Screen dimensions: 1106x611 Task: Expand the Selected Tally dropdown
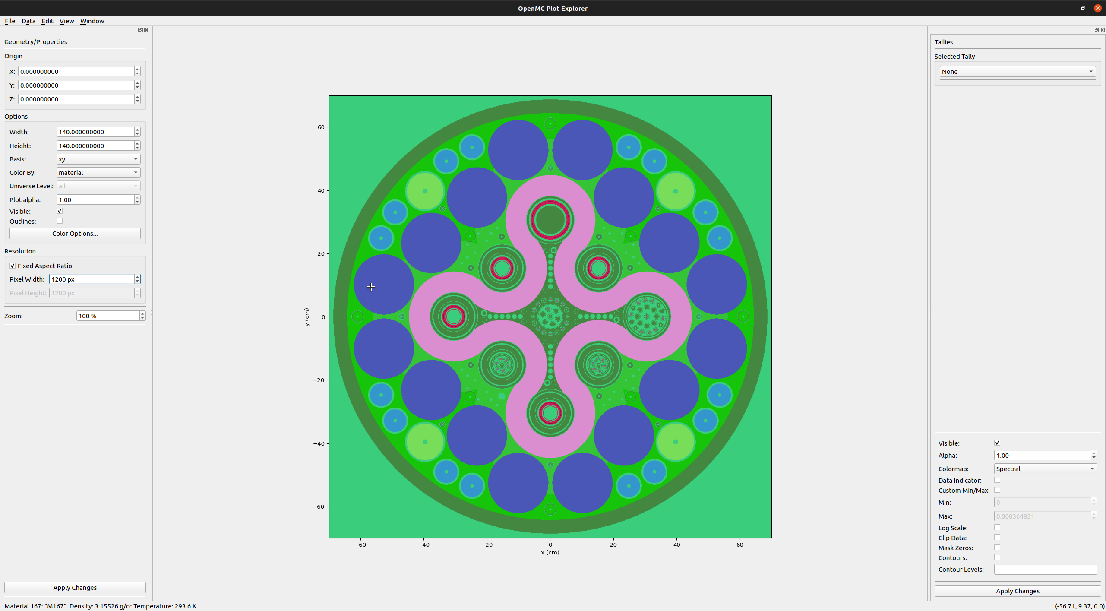[x=1017, y=71]
